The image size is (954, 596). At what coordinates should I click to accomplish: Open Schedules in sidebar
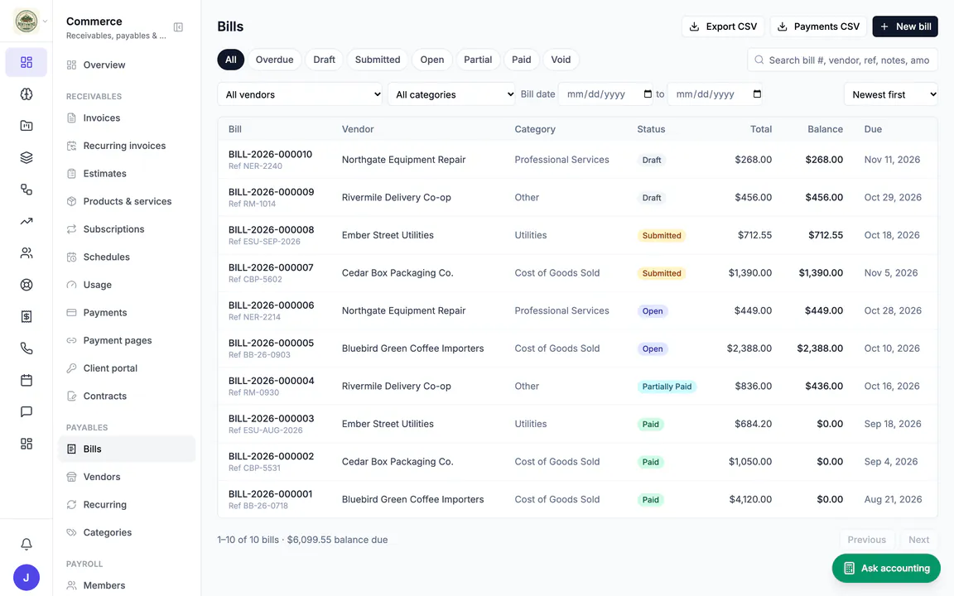[127, 257]
